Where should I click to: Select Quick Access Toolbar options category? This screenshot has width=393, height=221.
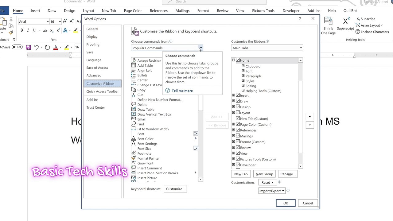click(103, 91)
